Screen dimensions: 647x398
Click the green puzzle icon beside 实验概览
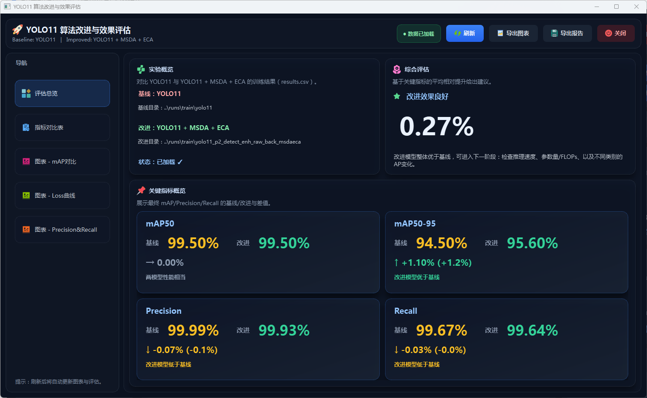141,69
